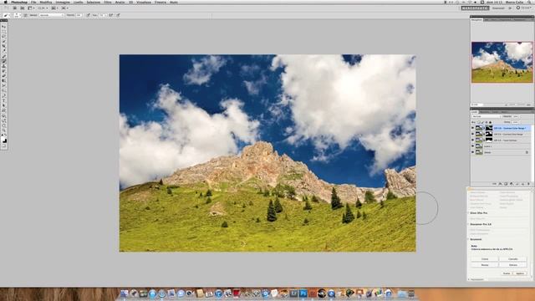Toggle lock all for layer
Viewport: 535px width, 301px height.
[491, 122]
